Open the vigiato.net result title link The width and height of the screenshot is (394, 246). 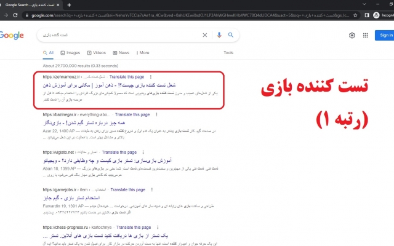click(x=107, y=161)
